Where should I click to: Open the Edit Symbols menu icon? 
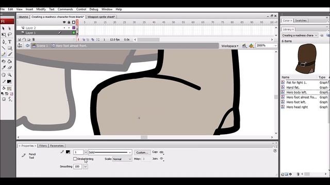point(251,46)
